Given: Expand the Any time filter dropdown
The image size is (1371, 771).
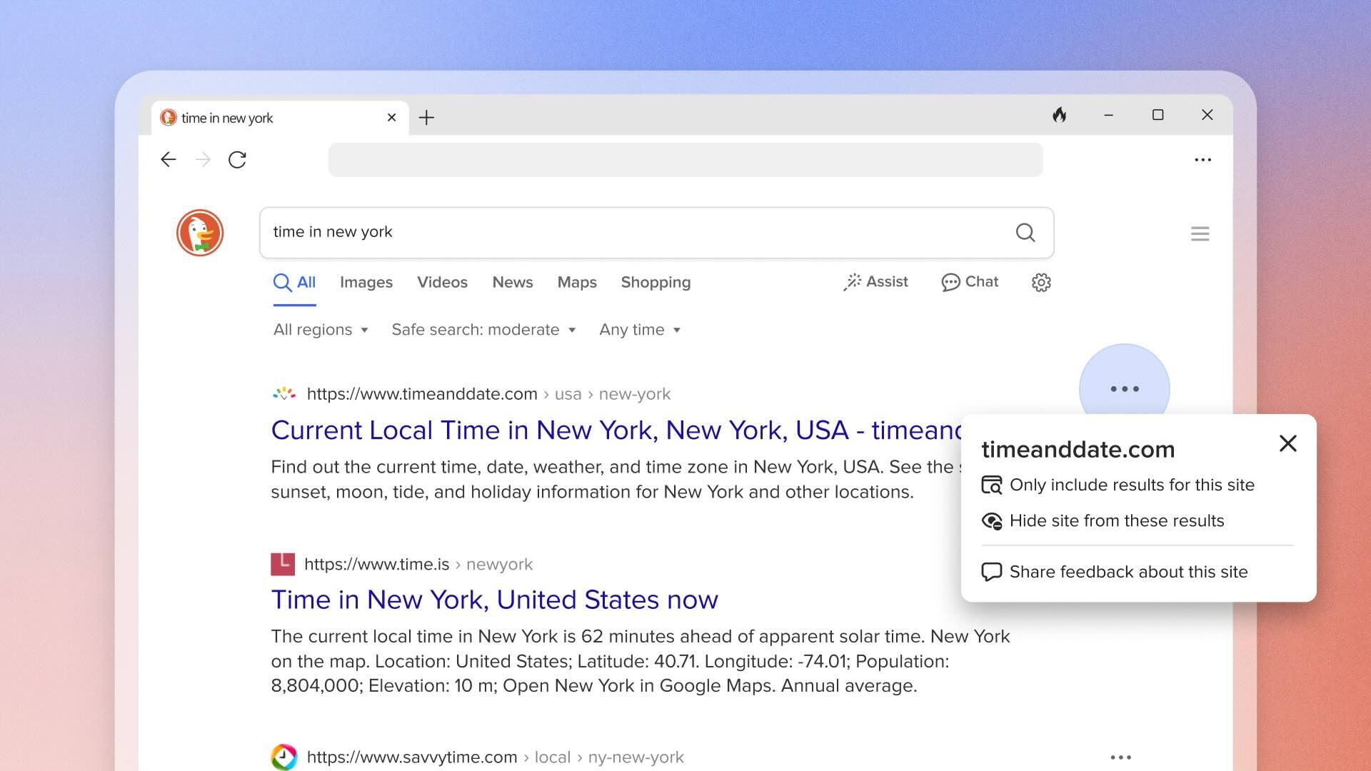Looking at the screenshot, I should [641, 330].
